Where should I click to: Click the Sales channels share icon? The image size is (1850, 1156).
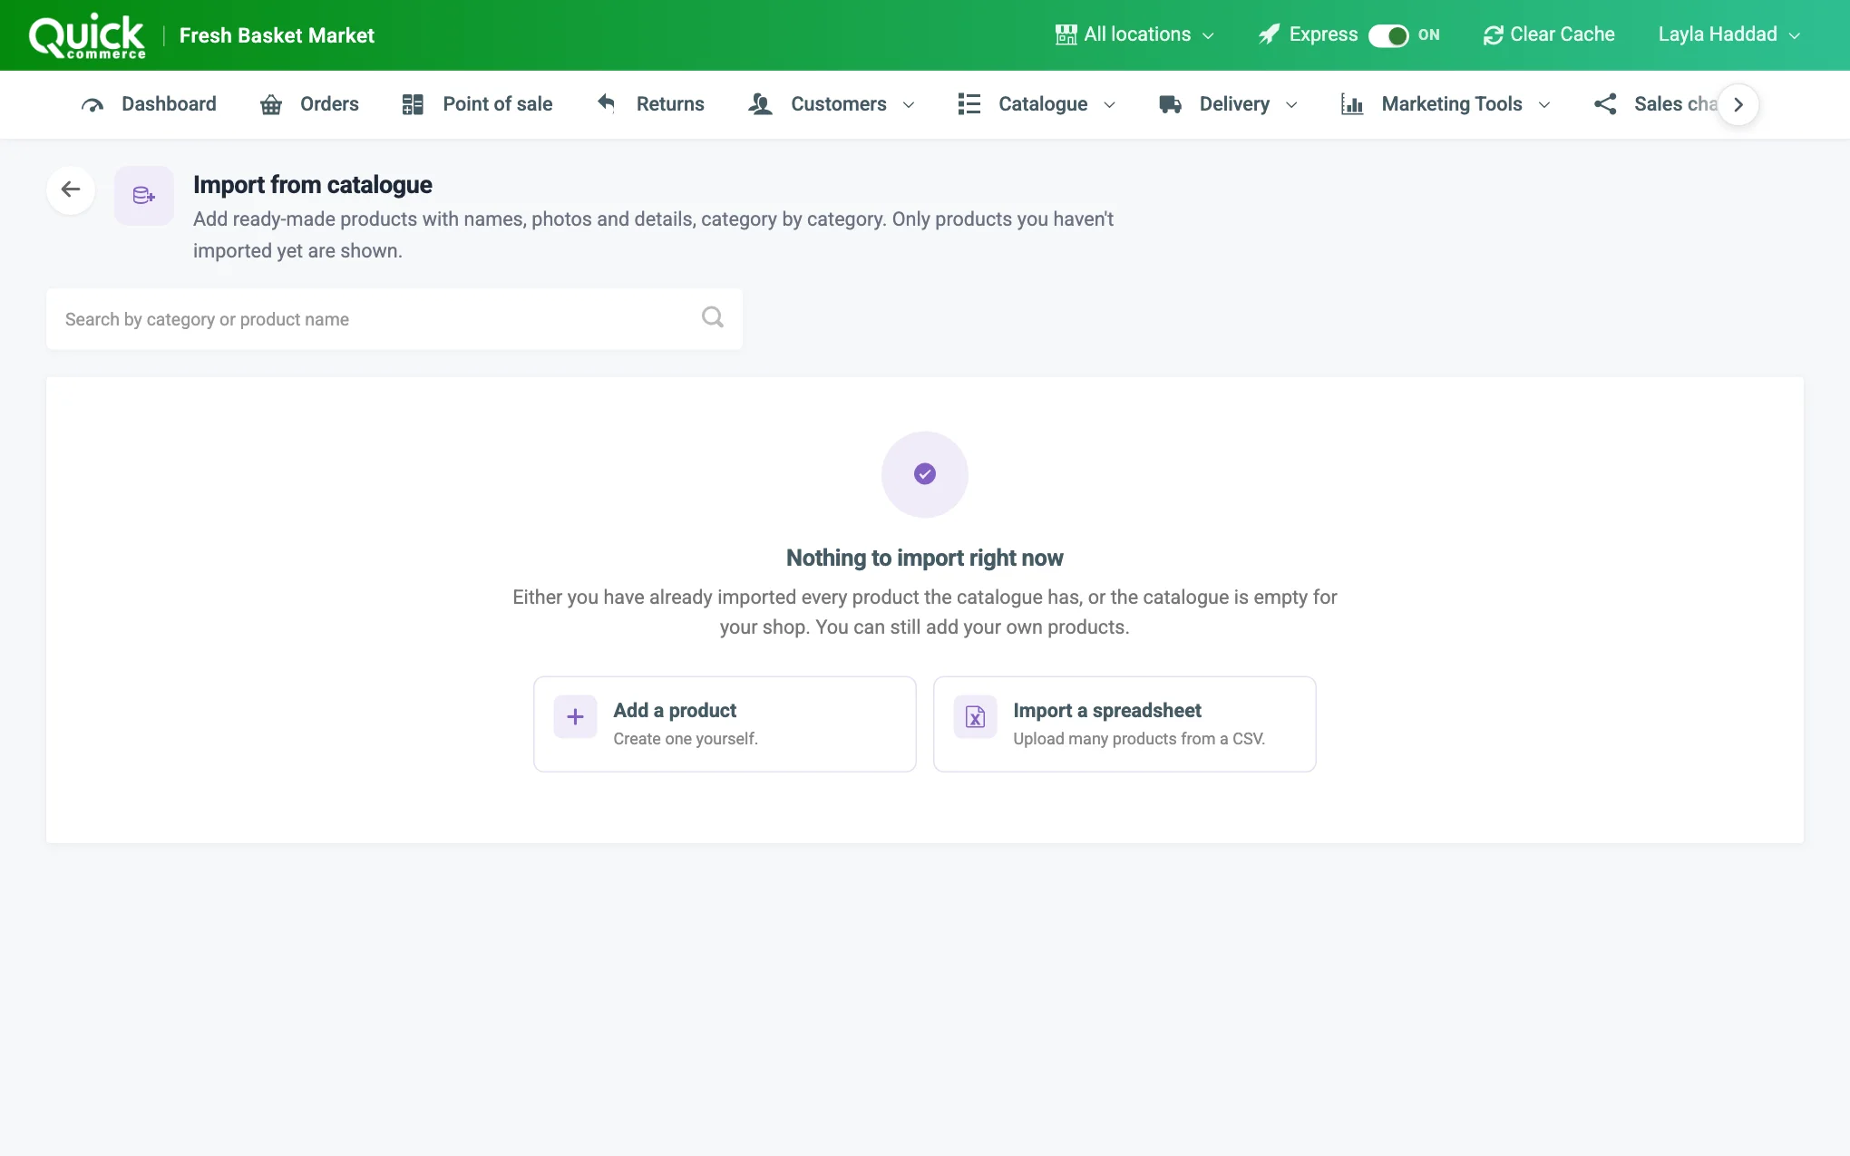[x=1605, y=104]
